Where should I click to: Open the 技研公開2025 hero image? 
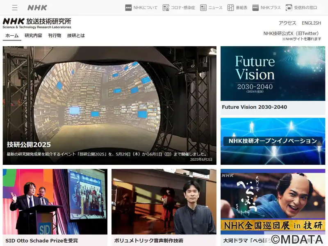(109, 105)
